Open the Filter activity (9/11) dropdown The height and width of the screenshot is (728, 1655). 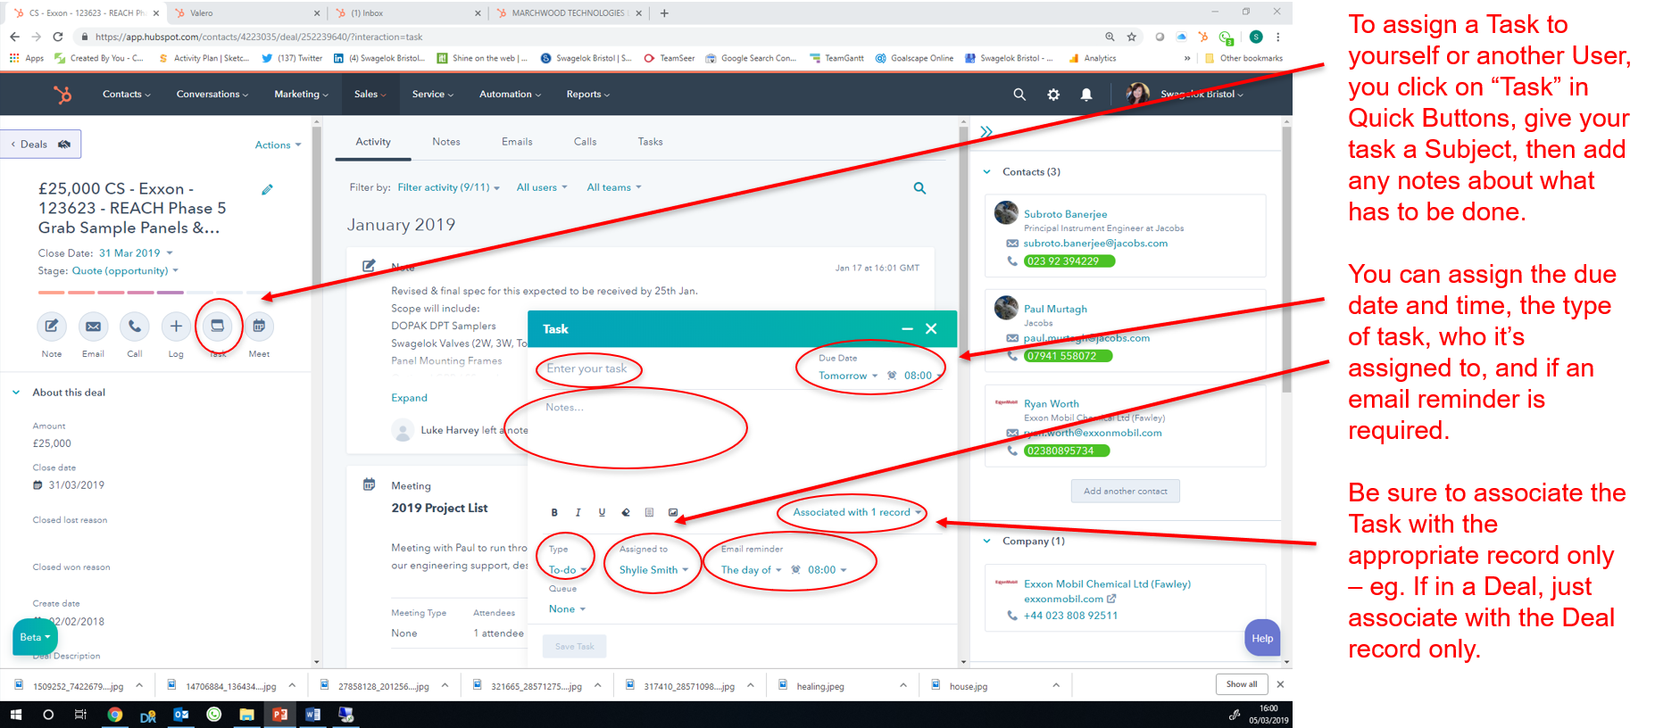448,188
